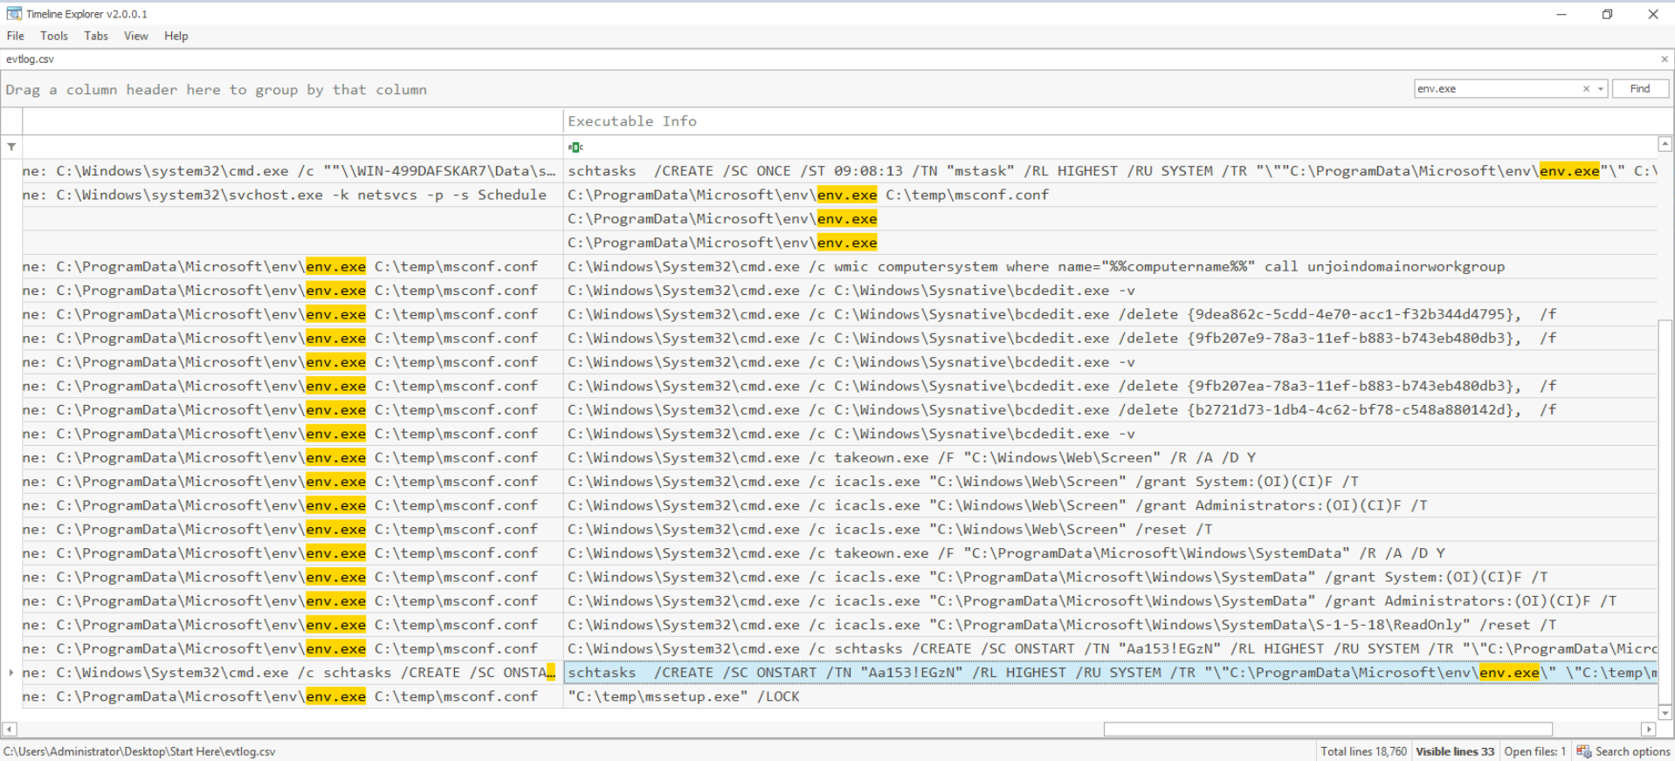Screen dimensions: 1675x761
Task: Select the svchost.exe -k netsvcs Schedule cell
Action: pyautogui.click(x=293, y=195)
